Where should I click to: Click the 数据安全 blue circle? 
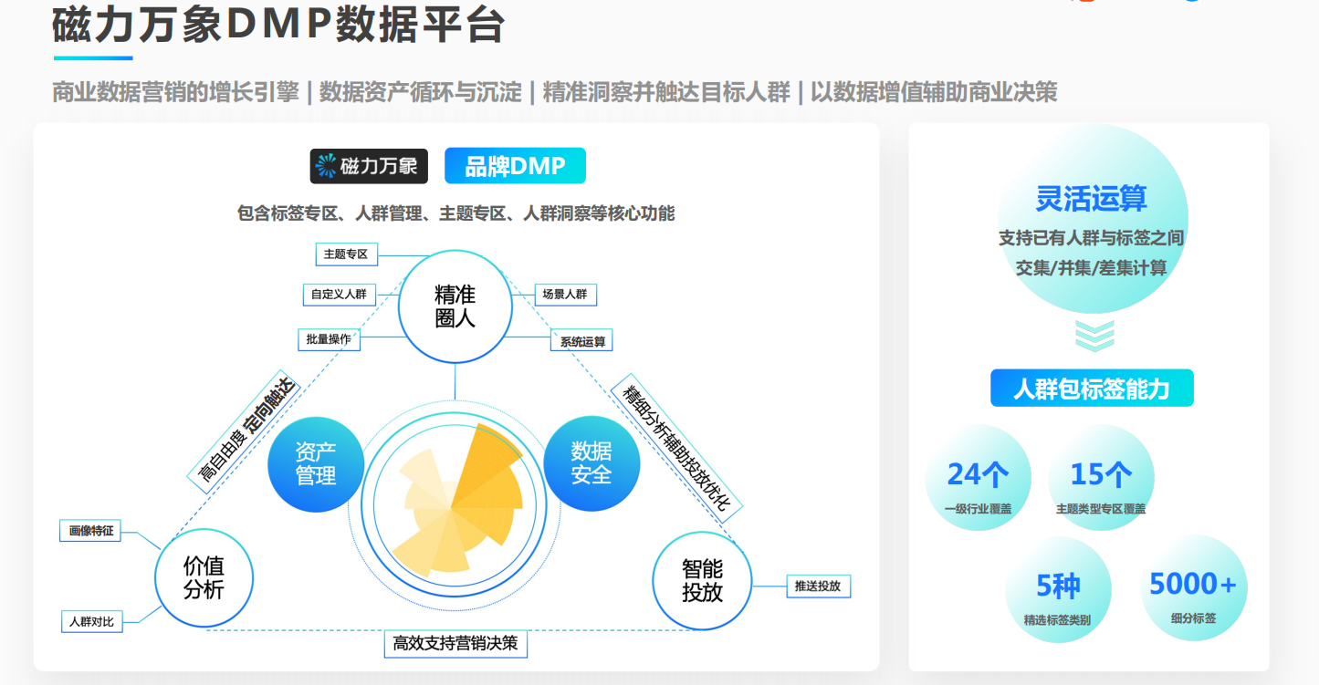(591, 462)
